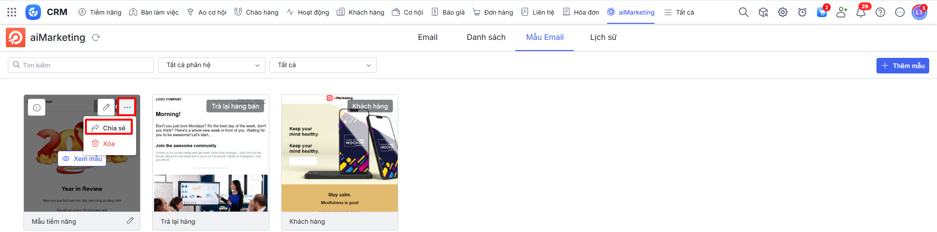Open the Tất cả phân hệ dropdown

(212, 65)
